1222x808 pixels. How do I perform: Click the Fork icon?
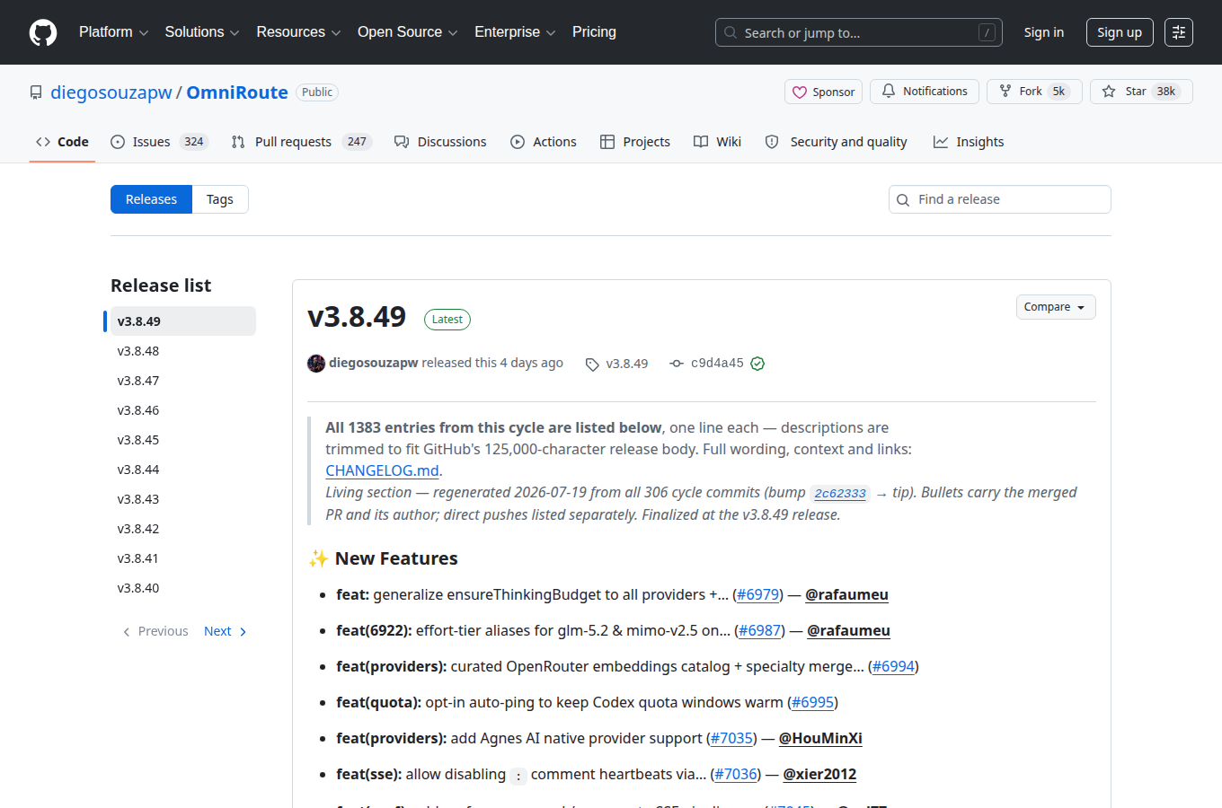[x=1005, y=92]
